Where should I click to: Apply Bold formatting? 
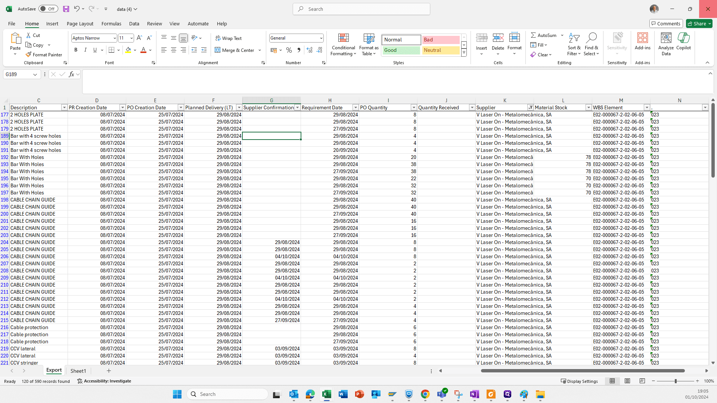point(76,50)
